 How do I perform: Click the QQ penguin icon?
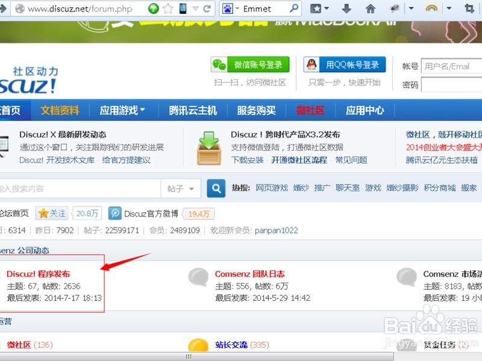pos(311,64)
